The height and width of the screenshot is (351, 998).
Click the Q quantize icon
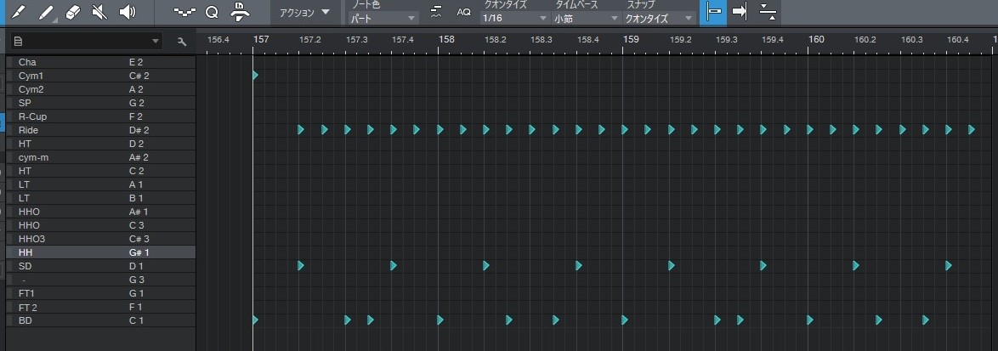pos(212,12)
